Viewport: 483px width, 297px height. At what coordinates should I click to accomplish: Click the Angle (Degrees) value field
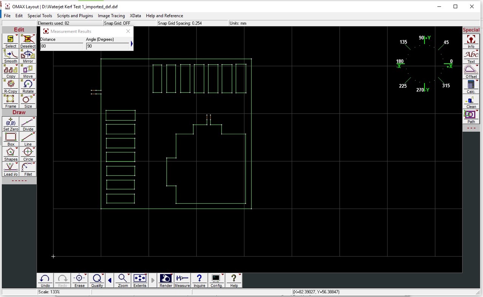(x=108, y=46)
